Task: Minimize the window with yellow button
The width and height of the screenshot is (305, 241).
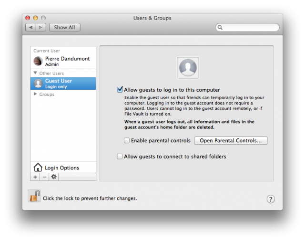Action: [x=35, y=18]
